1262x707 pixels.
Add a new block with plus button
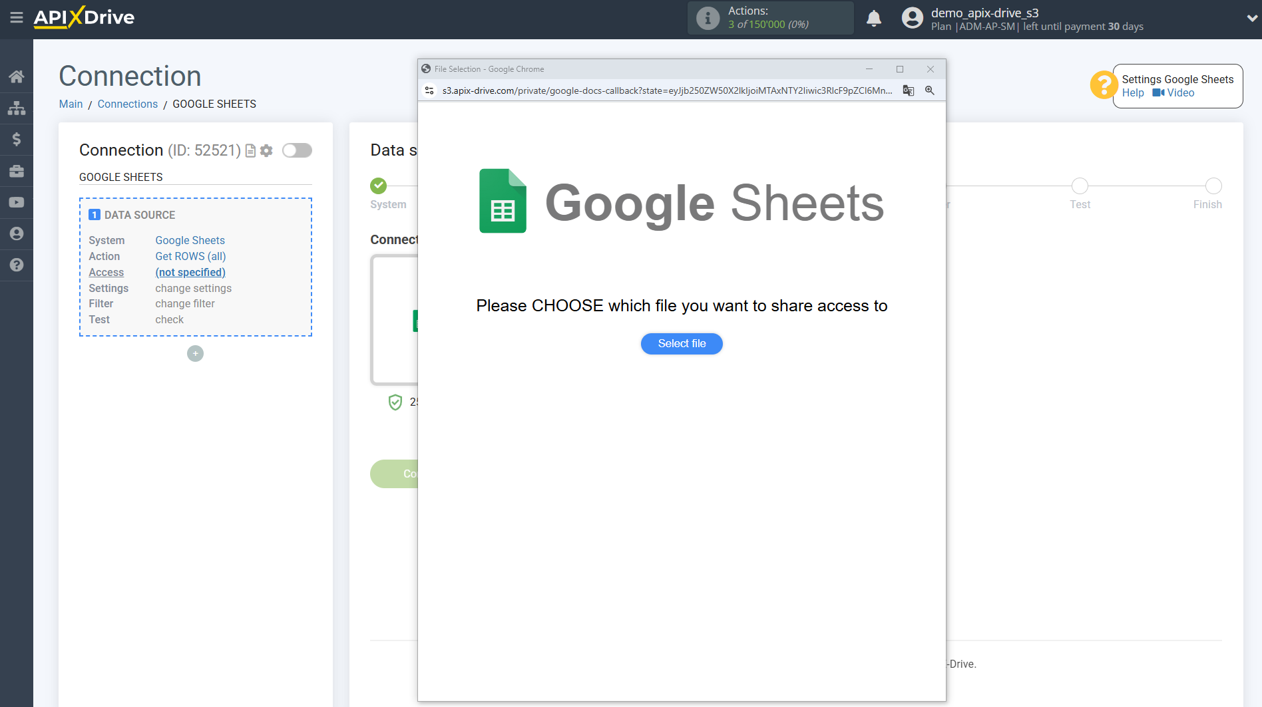[x=195, y=354]
